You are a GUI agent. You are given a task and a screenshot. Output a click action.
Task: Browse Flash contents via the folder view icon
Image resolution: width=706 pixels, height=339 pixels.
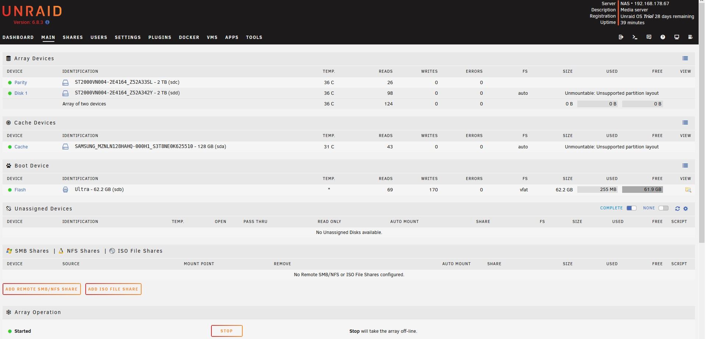[x=688, y=190]
